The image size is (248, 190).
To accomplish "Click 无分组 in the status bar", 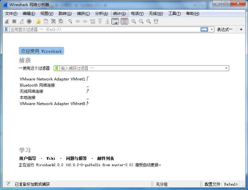I will pos(162,184).
